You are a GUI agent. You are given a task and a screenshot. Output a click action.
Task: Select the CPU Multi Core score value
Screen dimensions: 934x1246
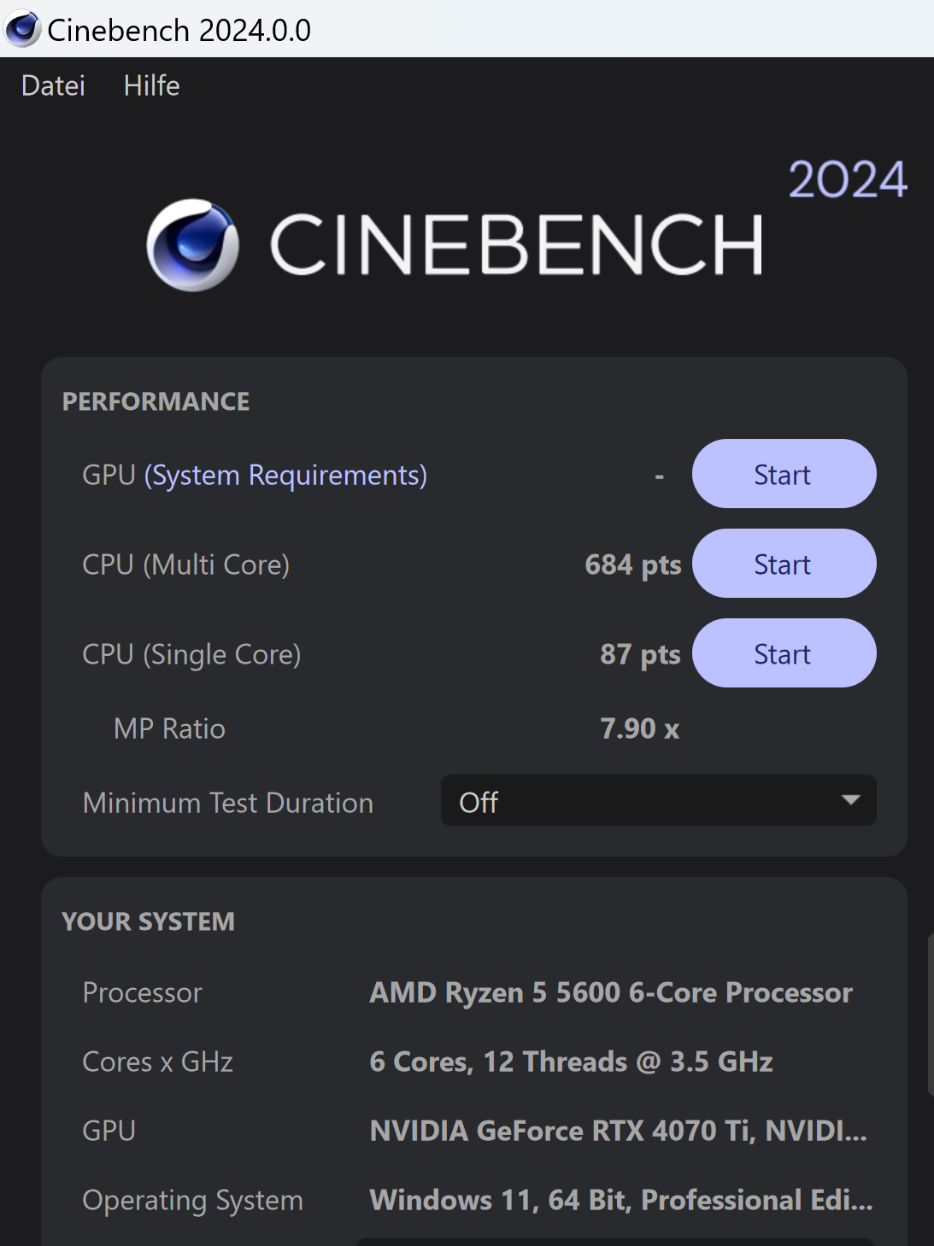(633, 564)
